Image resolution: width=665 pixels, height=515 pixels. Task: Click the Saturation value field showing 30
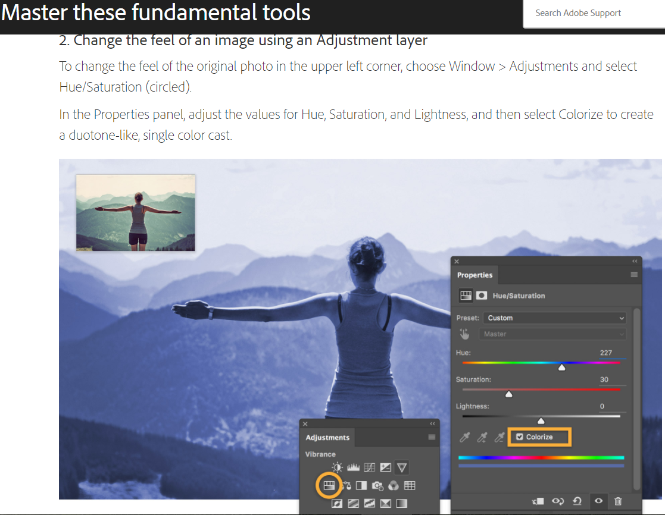coord(613,379)
